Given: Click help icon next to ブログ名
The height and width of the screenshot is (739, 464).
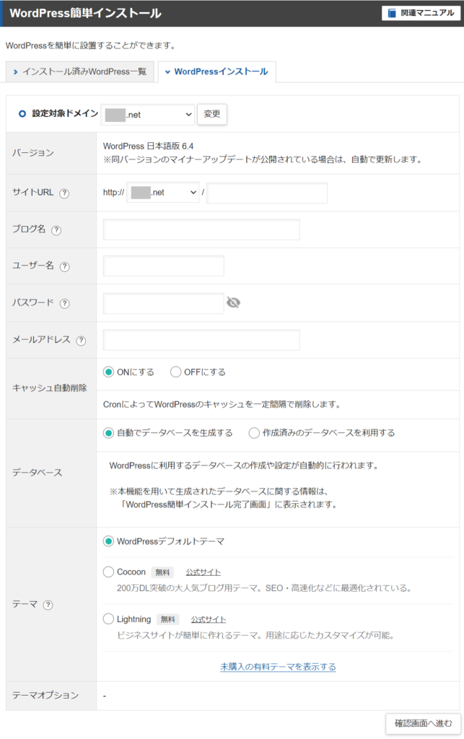Looking at the screenshot, I should 56,230.
